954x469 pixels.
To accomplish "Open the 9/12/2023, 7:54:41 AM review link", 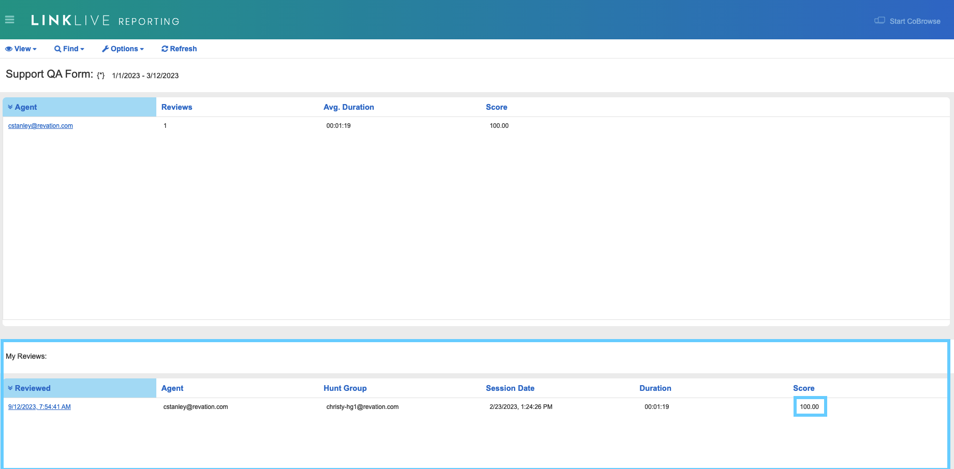I will tap(39, 407).
